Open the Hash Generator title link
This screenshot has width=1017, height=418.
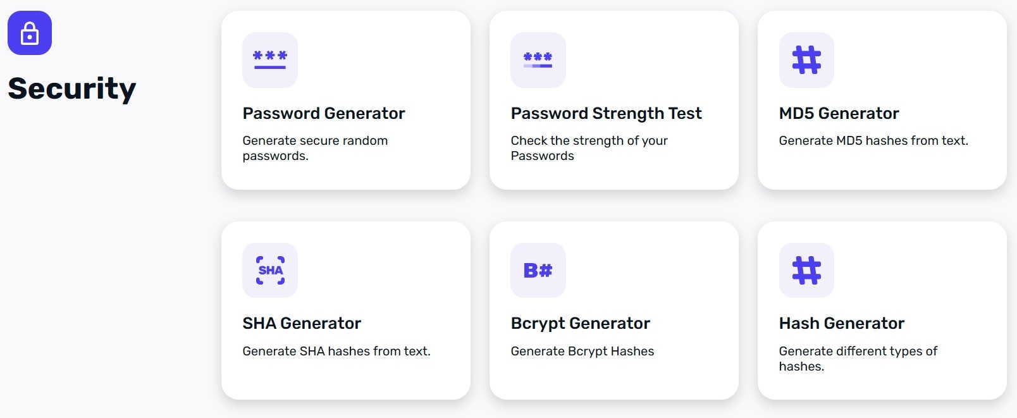(x=842, y=323)
